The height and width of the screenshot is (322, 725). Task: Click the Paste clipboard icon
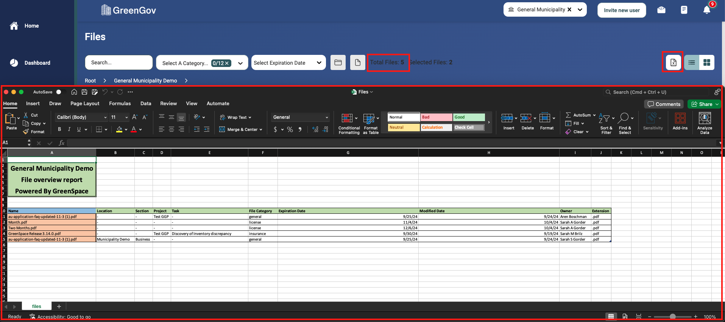click(x=10, y=119)
